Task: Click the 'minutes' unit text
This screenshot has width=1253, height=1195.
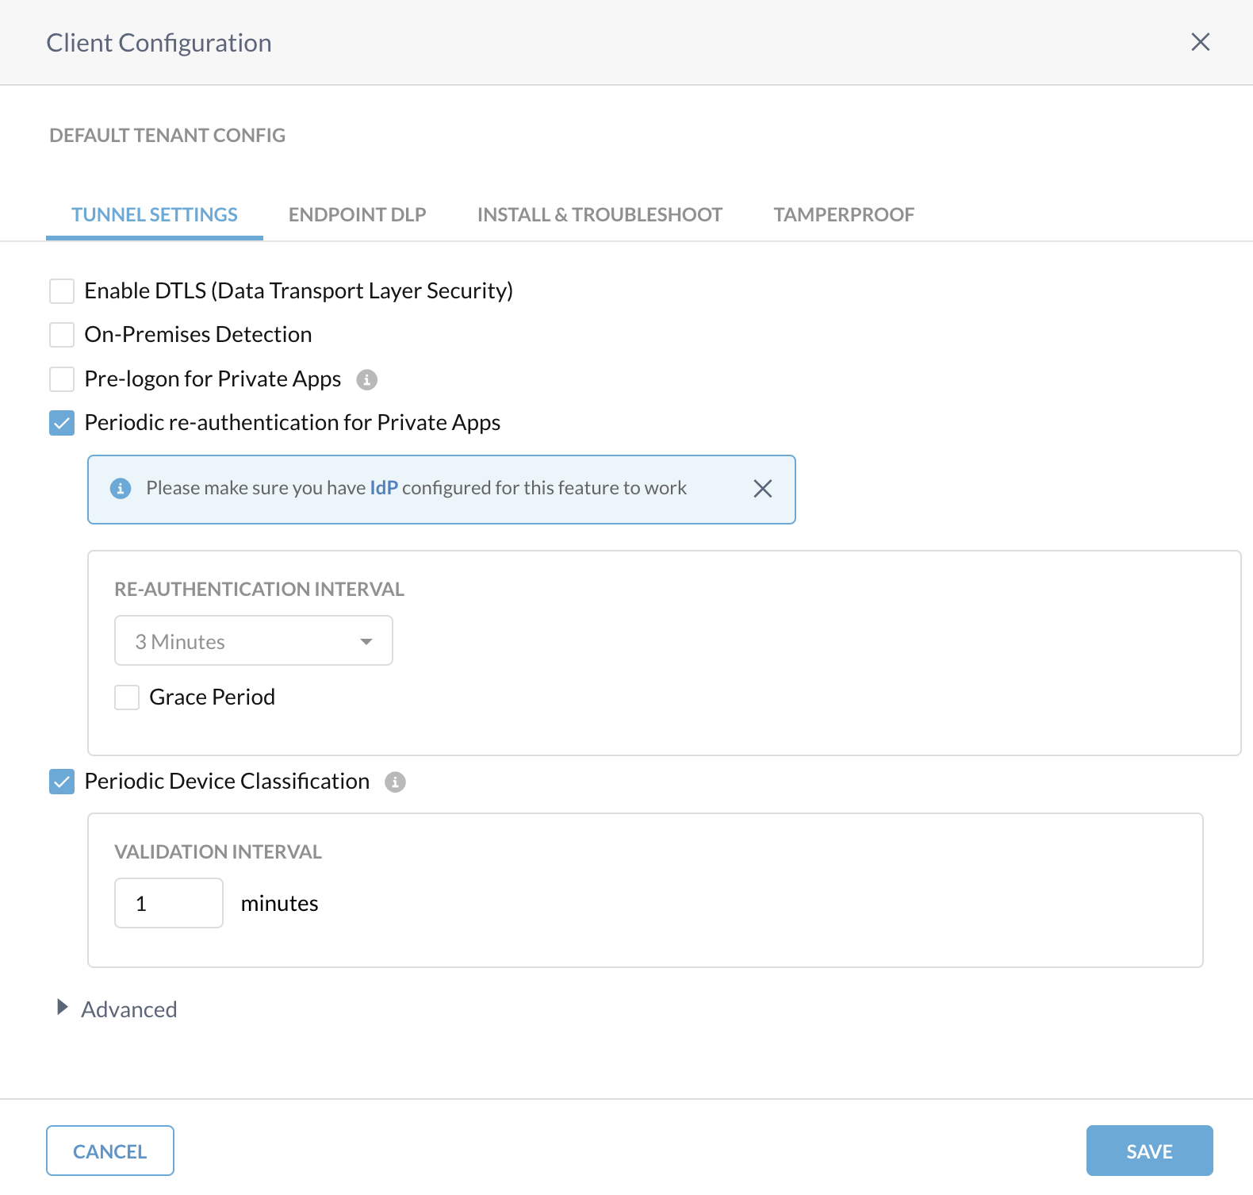Action: pyautogui.click(x=279, y=904)
